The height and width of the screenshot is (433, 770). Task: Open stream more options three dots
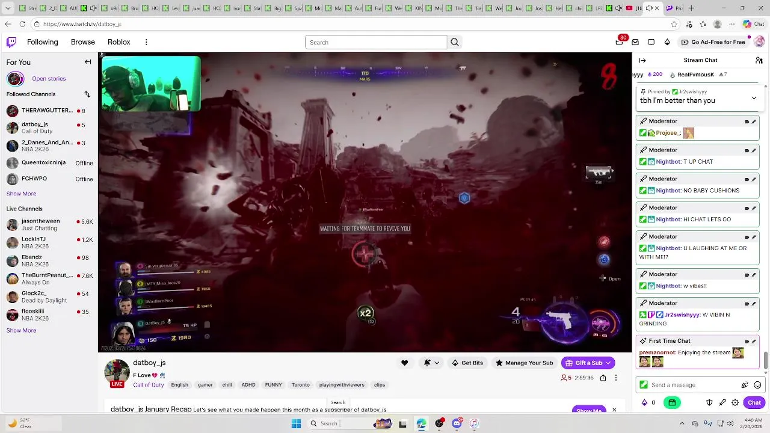click(615, 378)
